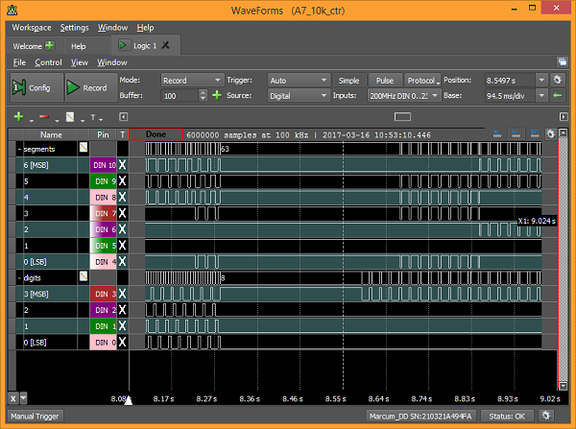The image size is (576, 429).
Task: Click the green add channel plus icon
Action: coord(18,117)
